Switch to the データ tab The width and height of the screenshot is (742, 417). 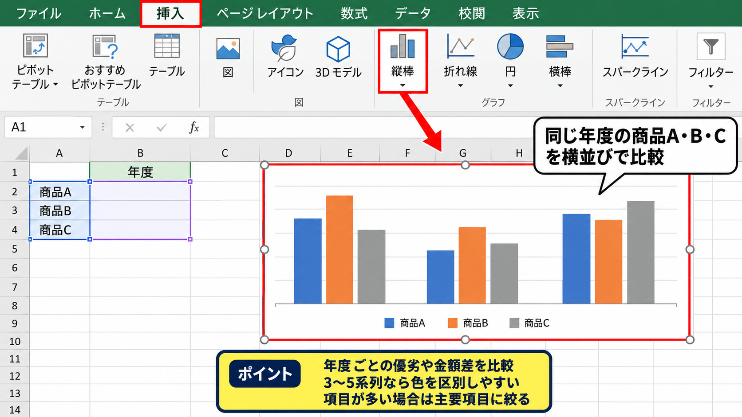[x=413, y=13]
